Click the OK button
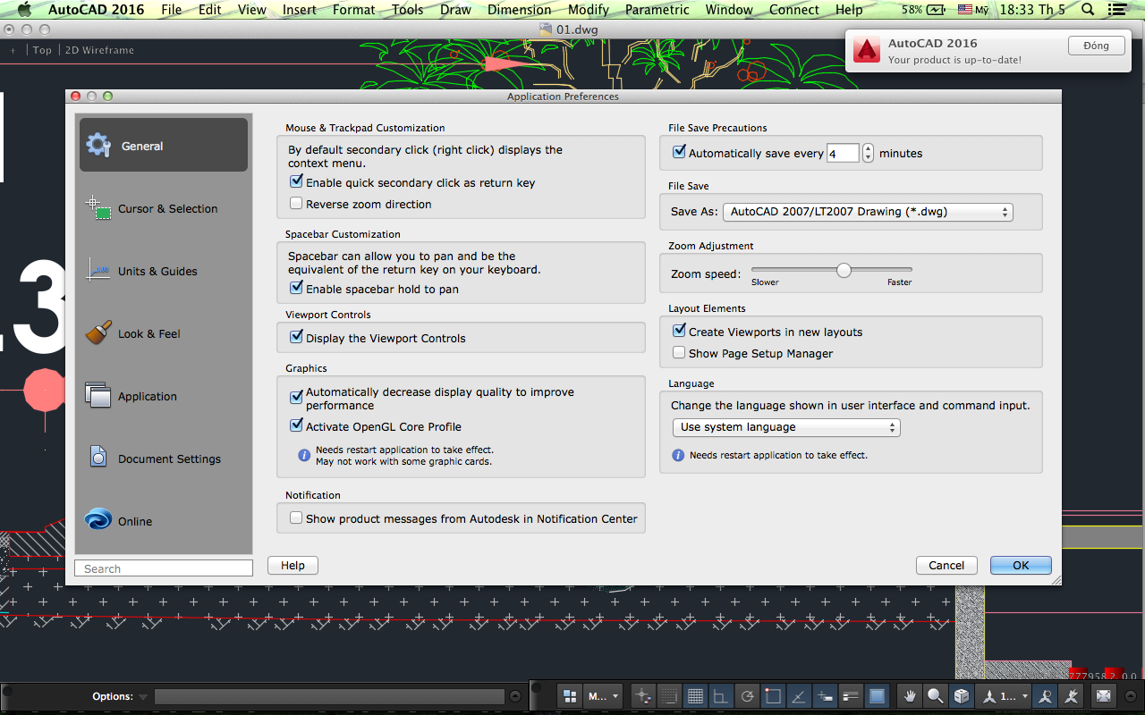This screenshot has height=715, width=1145. pos(1021,565)
